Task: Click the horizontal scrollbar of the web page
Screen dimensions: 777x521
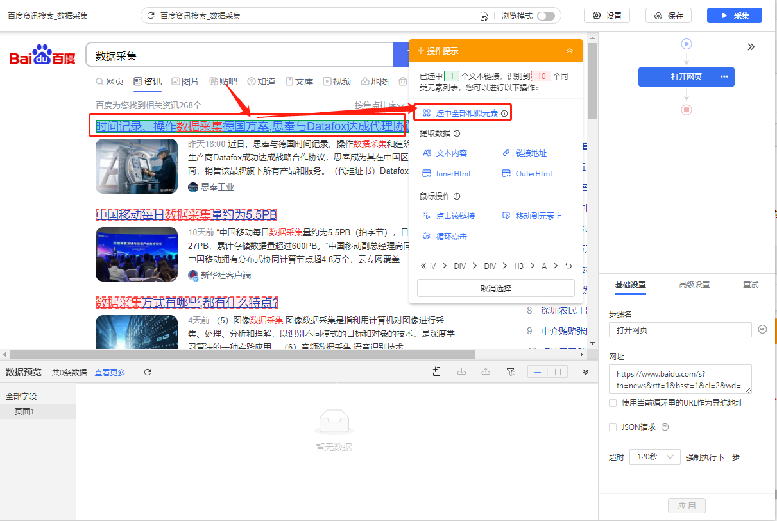Action: coord(243,354)
